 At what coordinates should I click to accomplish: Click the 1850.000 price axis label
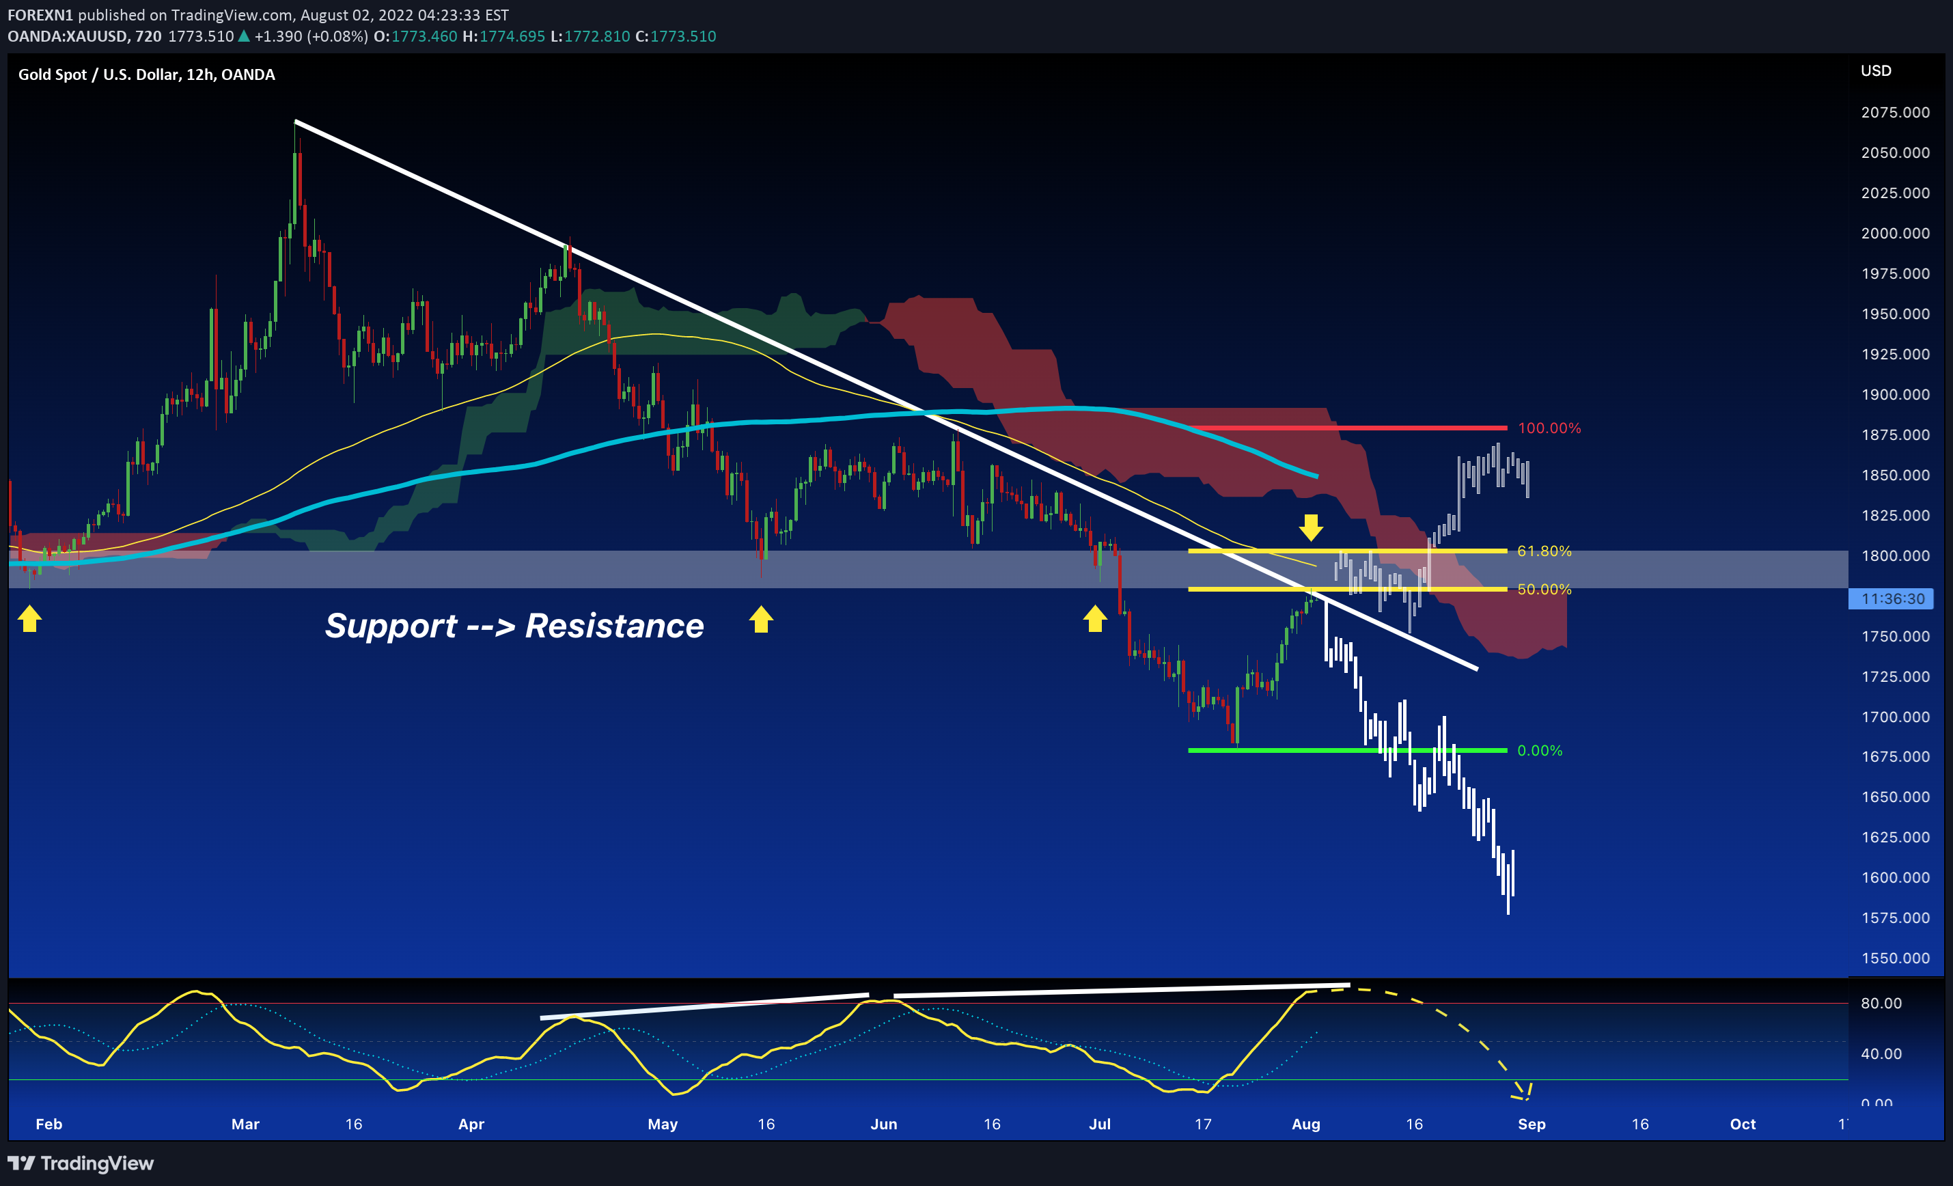1895,475
